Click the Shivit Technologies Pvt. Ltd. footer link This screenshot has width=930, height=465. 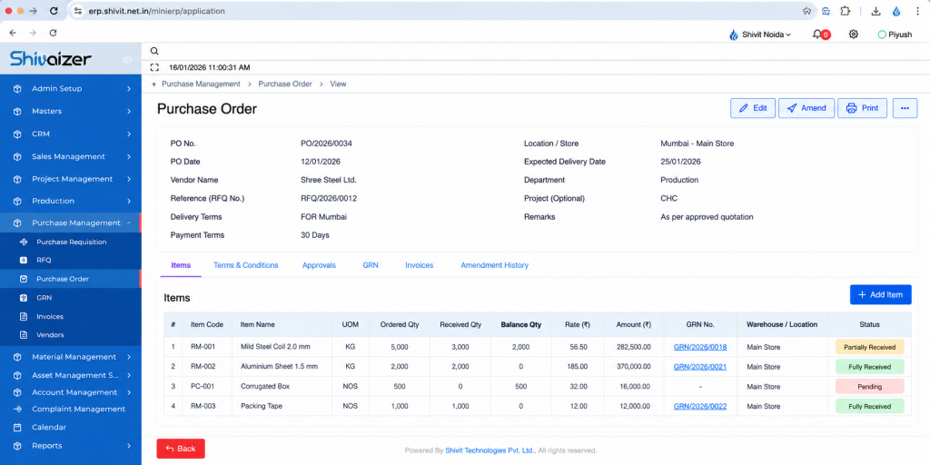pos(490,450)
